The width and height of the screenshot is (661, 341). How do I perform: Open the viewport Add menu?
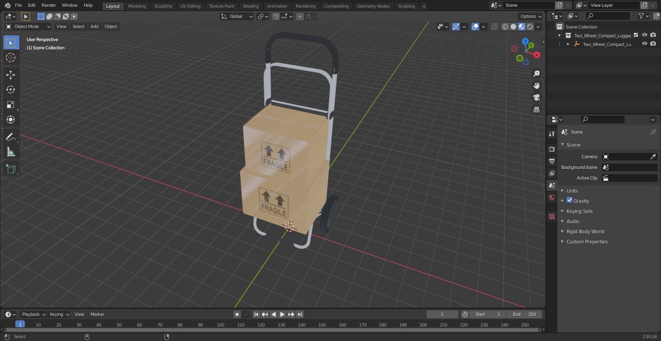point(94,27)
